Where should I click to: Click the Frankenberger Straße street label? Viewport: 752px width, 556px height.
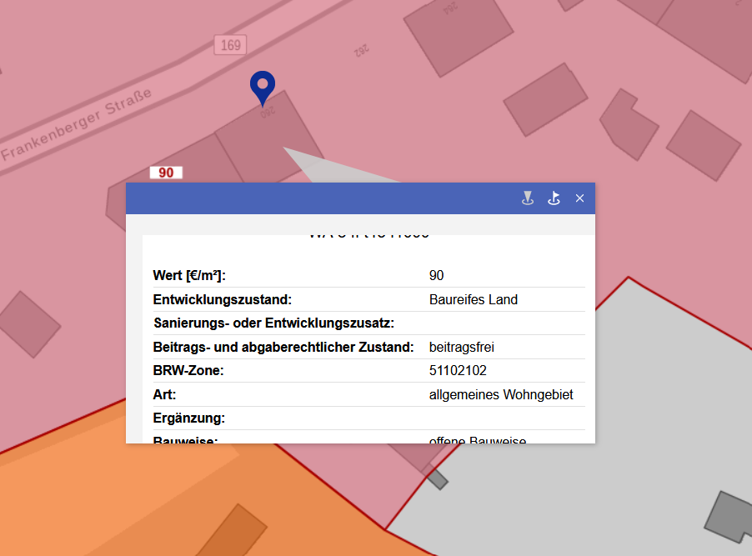[x=77, y=125]
